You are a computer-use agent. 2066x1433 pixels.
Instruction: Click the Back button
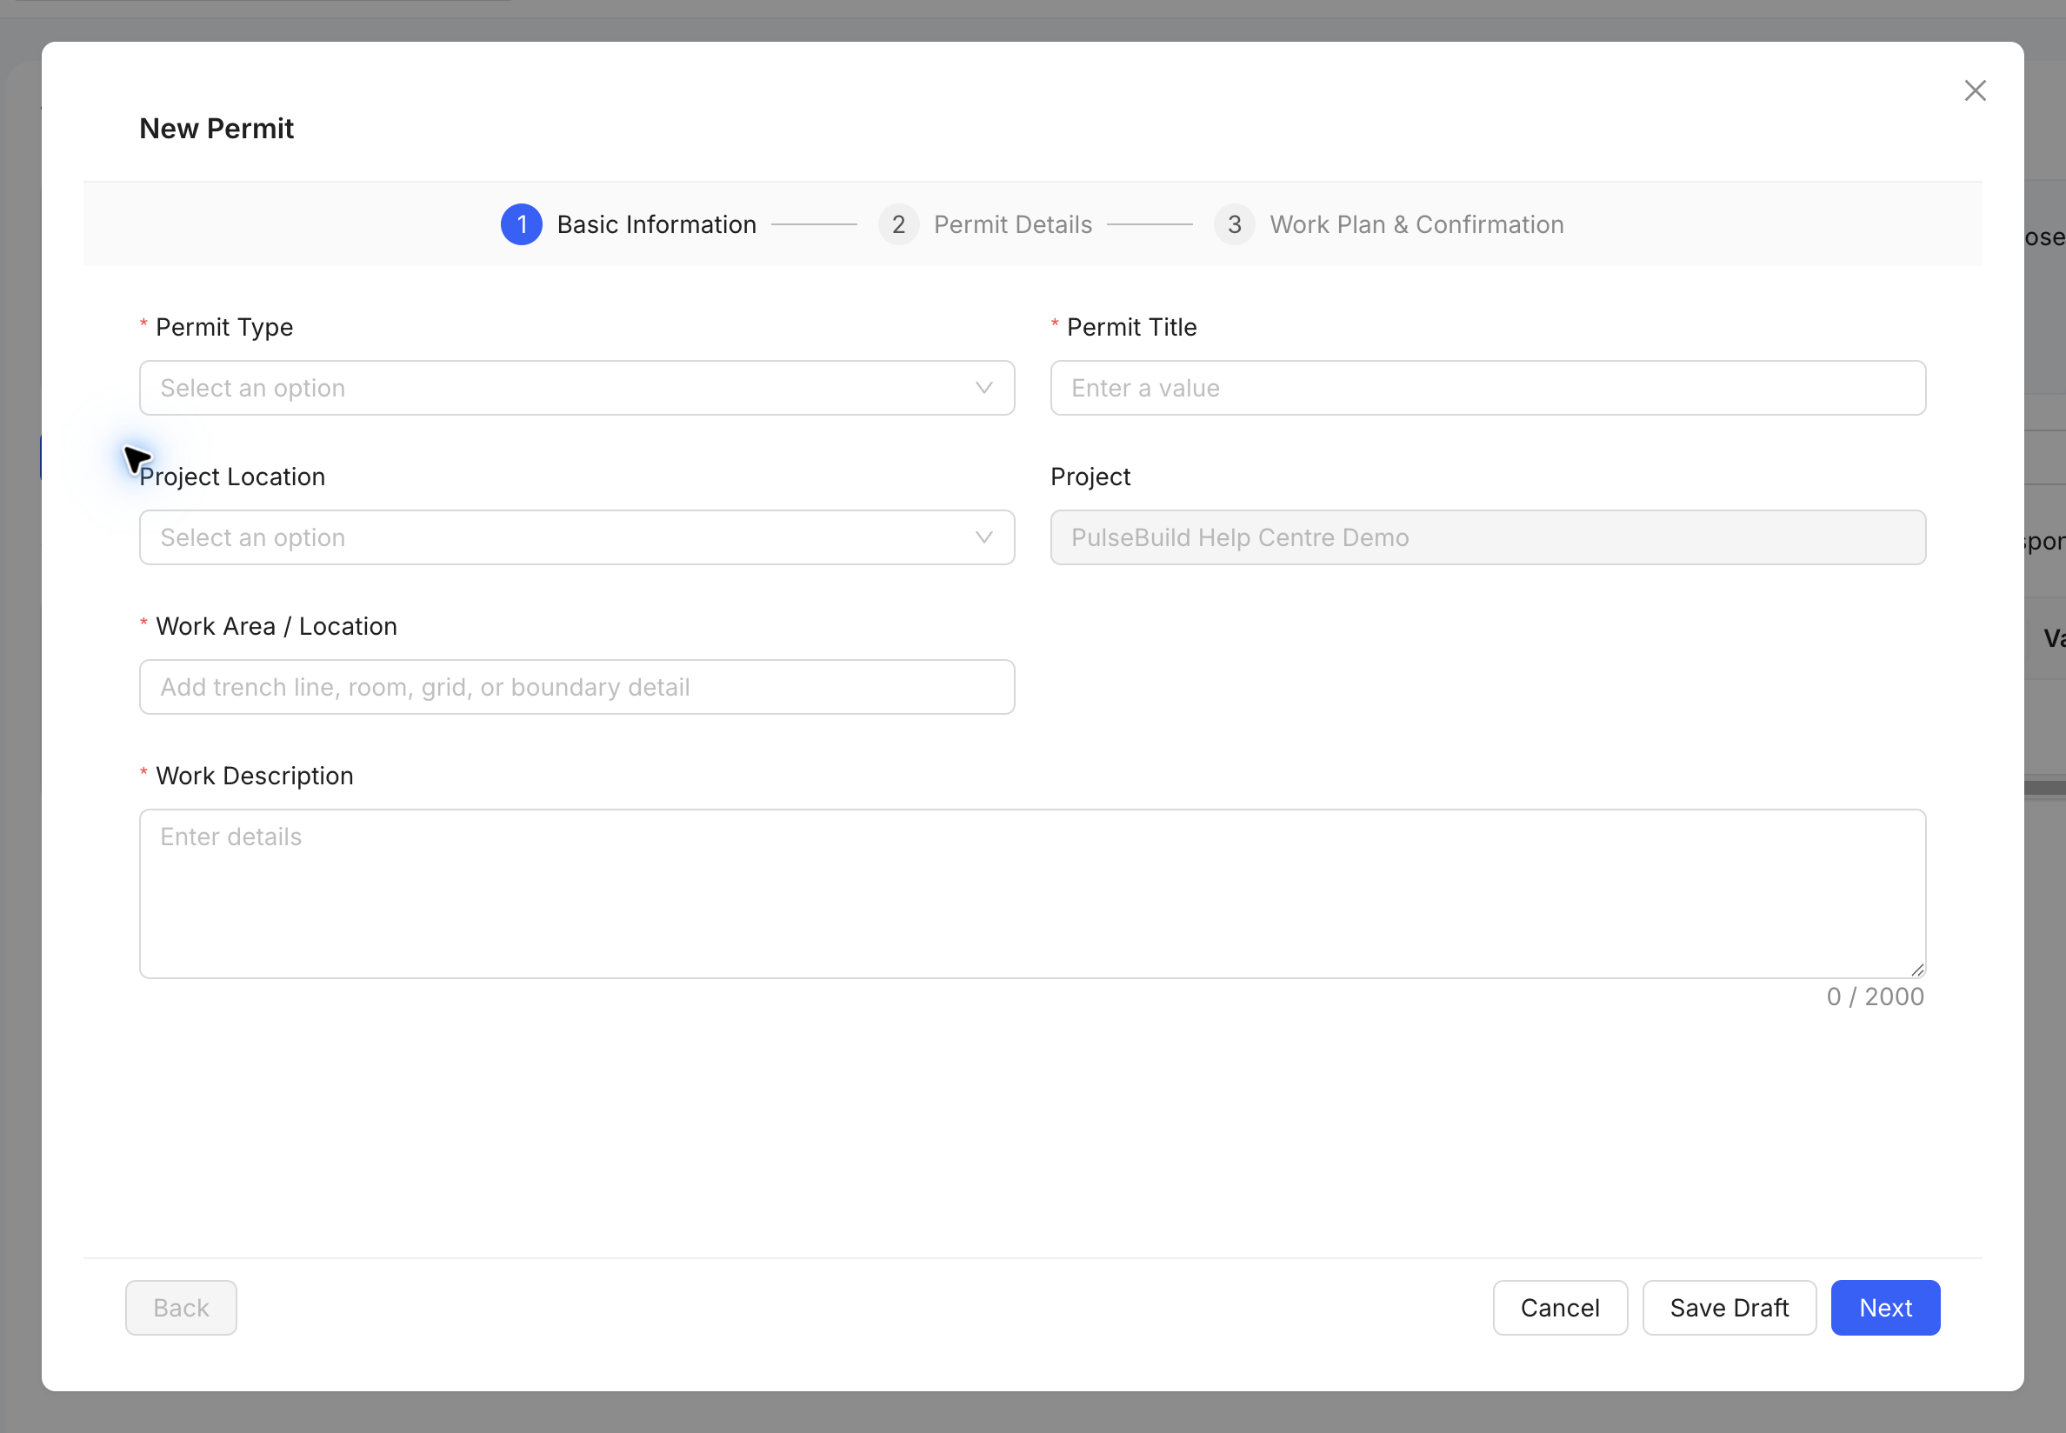click(182, 1307)
